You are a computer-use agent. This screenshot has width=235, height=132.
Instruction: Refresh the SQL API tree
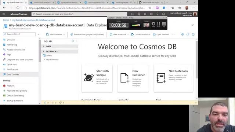click(x=73, y=41)
